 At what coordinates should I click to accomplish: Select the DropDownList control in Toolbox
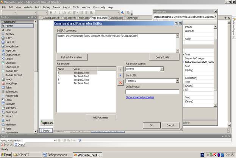(x=17, y=55)
